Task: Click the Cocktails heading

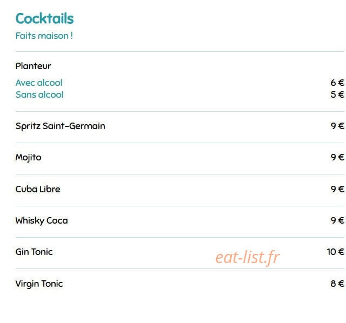Action: pos(44,18)
